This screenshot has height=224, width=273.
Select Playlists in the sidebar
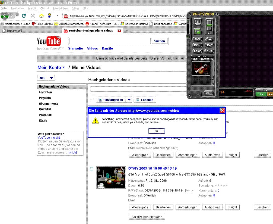coord(45,98)
